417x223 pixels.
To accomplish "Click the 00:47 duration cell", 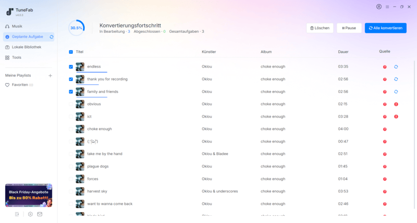I will pyautogui.click(x=343, y=141).
